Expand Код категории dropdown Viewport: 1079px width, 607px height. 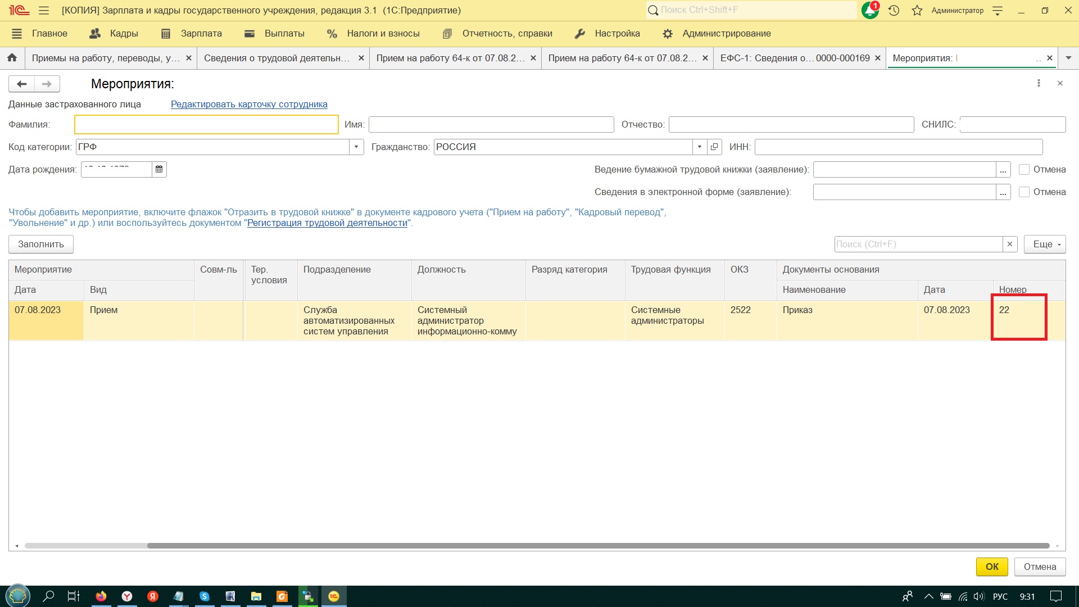pos(356,147)
